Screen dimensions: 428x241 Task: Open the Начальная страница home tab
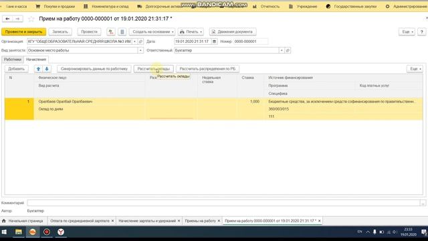click(x=23, y=221)
